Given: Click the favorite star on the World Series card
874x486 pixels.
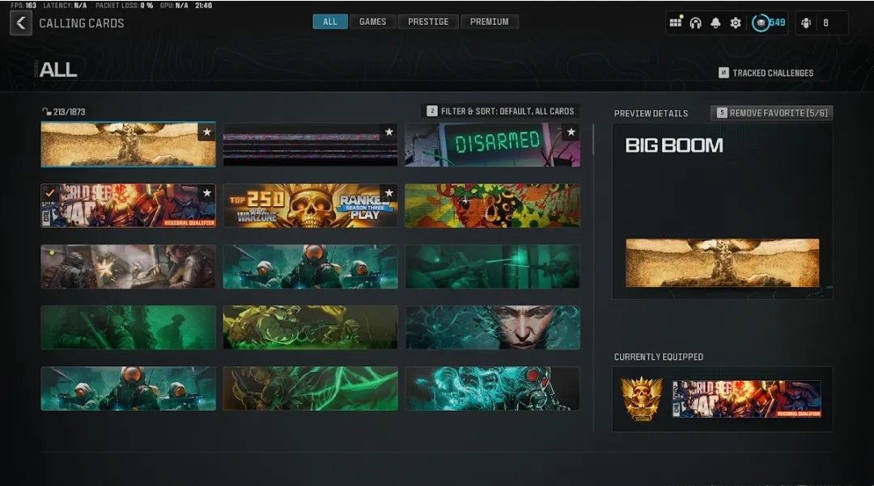Looking at the screenshot, I should [x=207, y=193].
